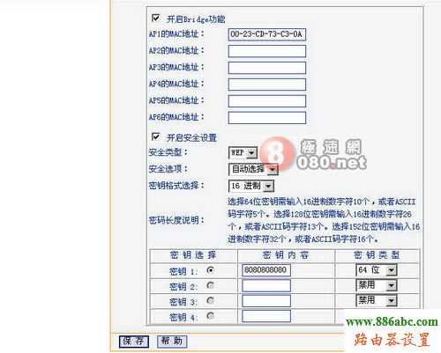Select the 密钥 1 radio button
The image size is (441, 353).
[x=210, y=270]
